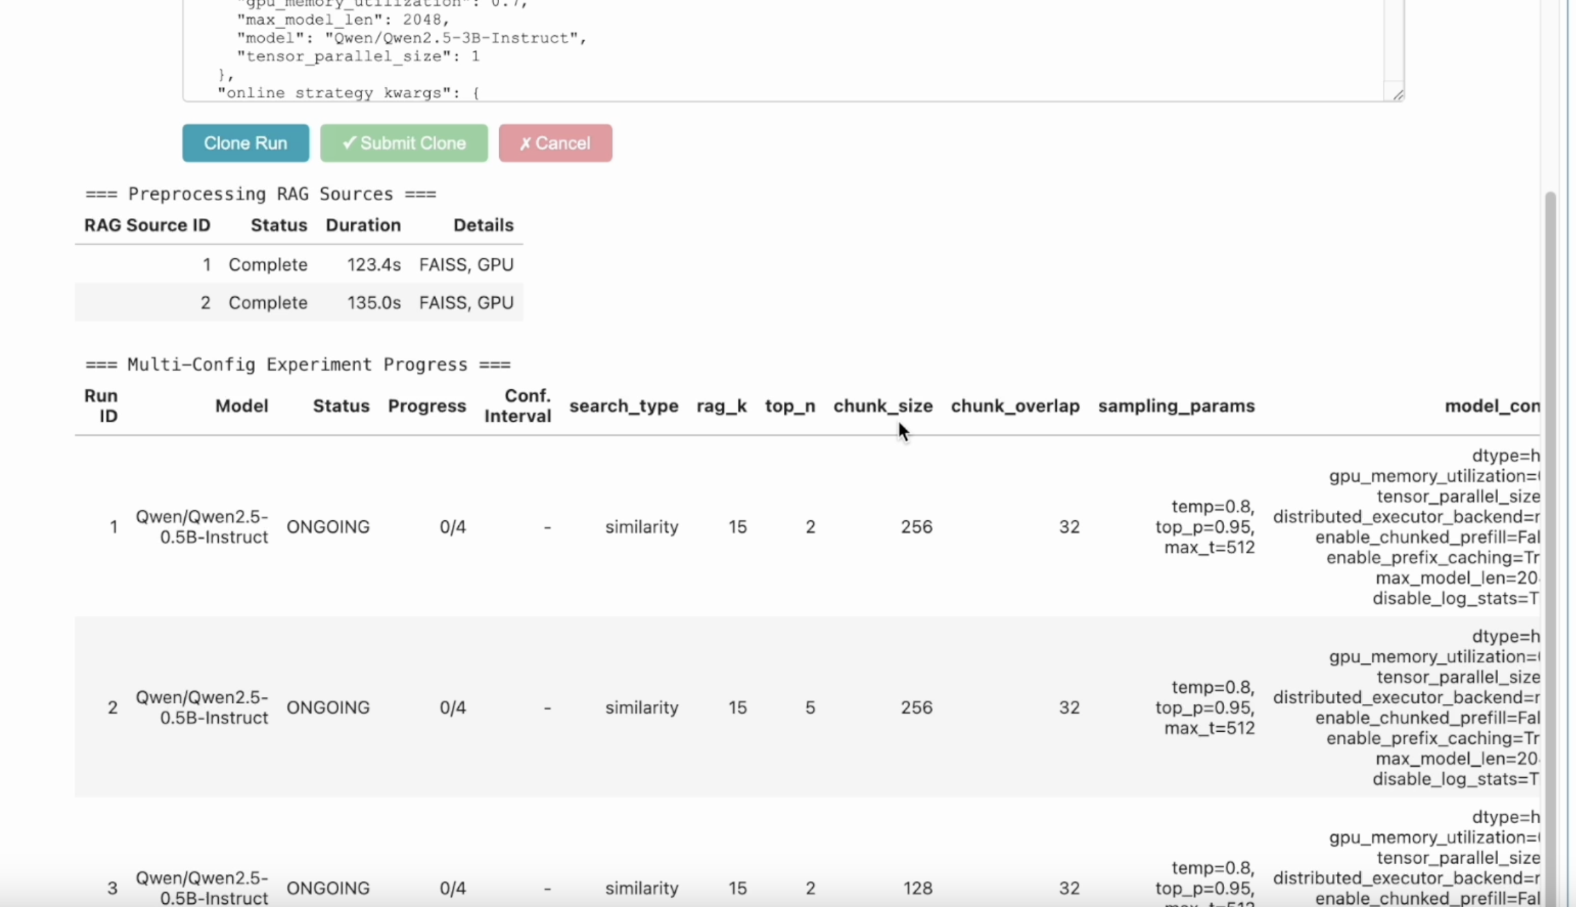The image size is (1576, 907).
Task: Click the 0/4 progress indicator for Run 1
Action: click(452, 527)
